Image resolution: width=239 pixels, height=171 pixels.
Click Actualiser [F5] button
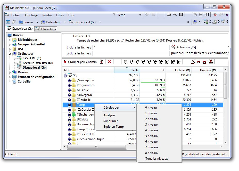pos(184,47)
